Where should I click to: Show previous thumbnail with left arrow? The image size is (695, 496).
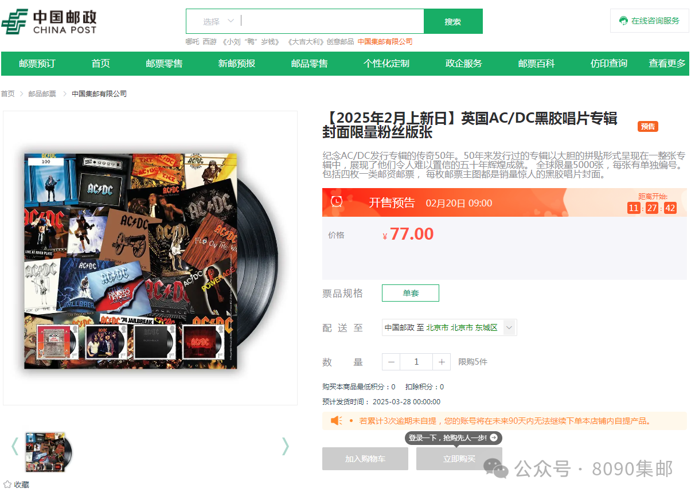(15, 446)
